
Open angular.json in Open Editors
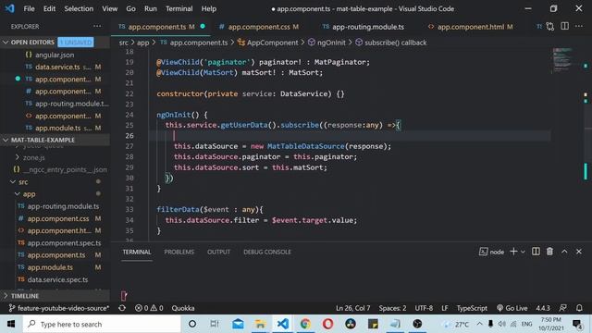click(x=55, y=55)
